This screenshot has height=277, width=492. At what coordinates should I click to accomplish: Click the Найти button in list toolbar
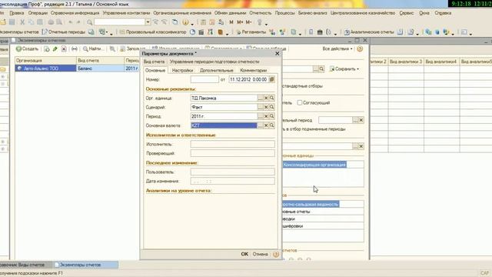point(93,49)
